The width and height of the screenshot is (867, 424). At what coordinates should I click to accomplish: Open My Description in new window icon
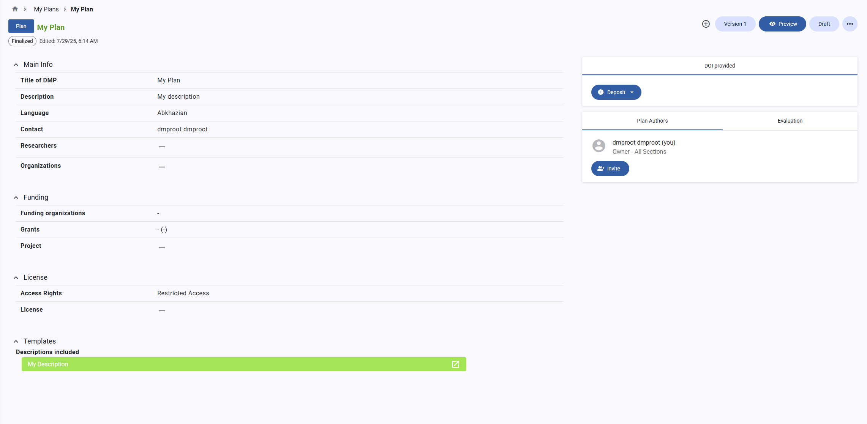455,364
